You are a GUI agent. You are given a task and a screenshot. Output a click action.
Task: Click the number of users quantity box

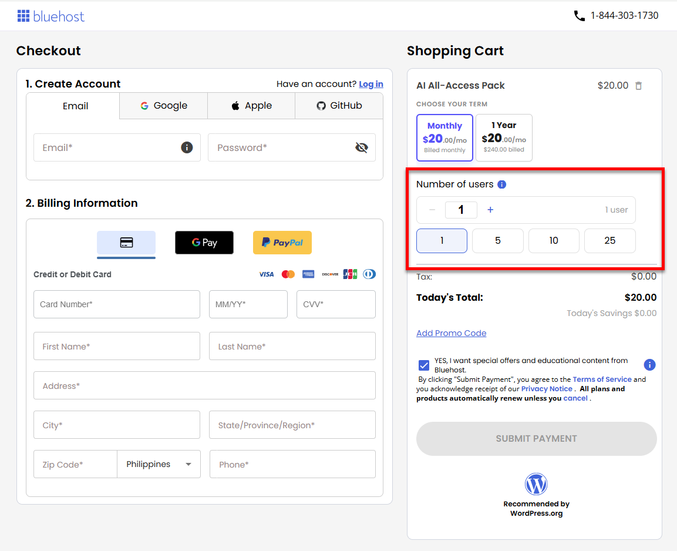tap(461, 210)
